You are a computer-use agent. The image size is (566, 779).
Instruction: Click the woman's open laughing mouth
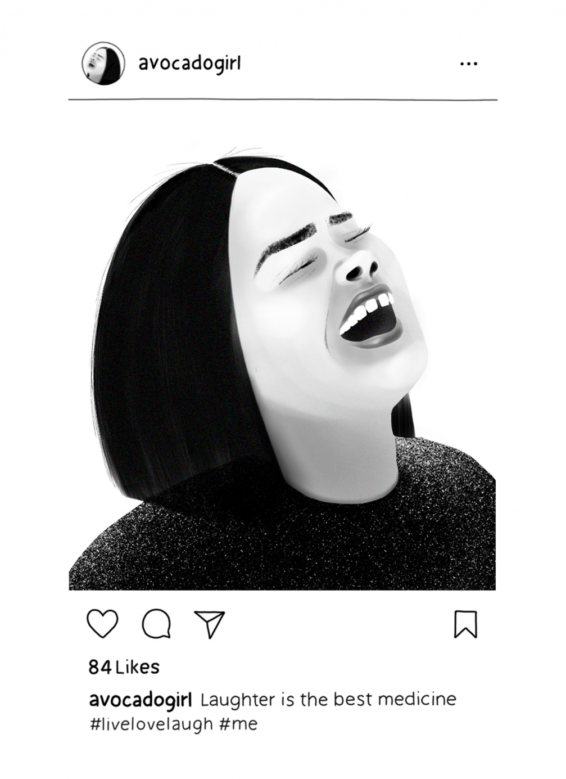(370, 321)
